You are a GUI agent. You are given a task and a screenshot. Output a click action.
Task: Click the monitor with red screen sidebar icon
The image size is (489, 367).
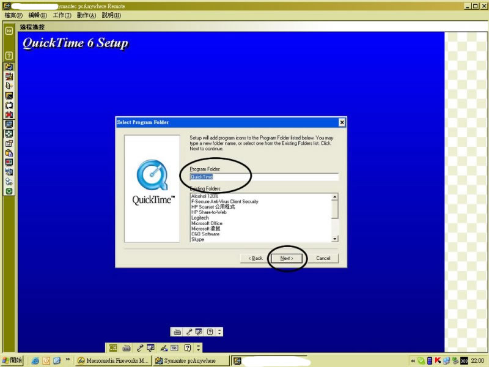coord(9,163)
